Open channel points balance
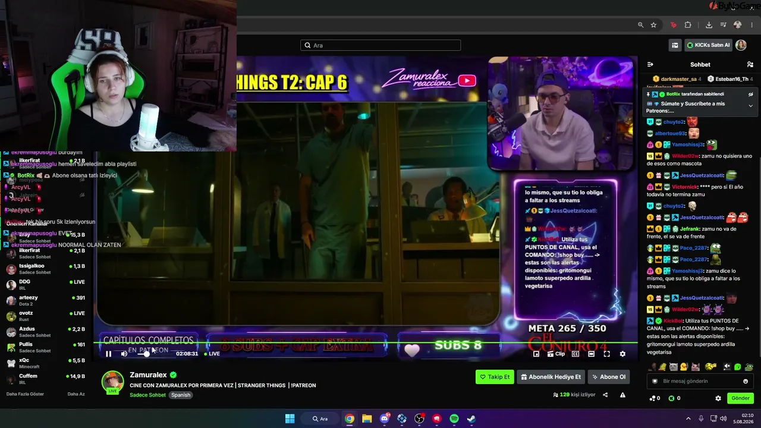The width and height of the screenshot is (761, 428). [x=655, y=398]
